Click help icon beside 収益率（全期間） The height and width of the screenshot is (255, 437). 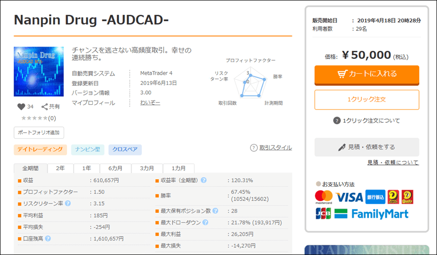click(204, 180)
